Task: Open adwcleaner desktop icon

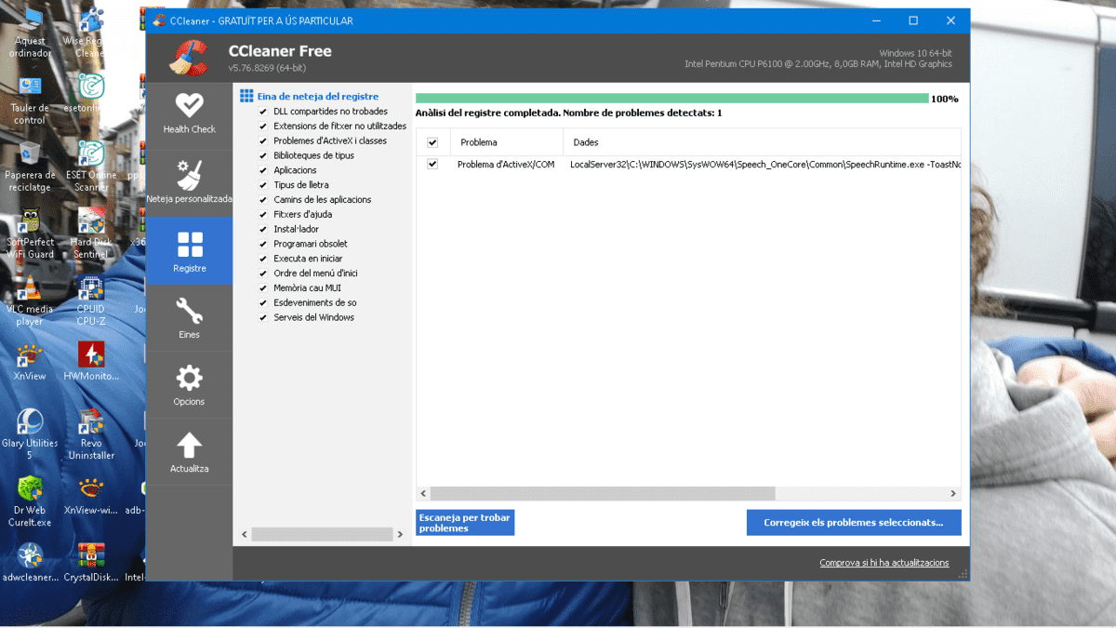Action: pos(30,563)
